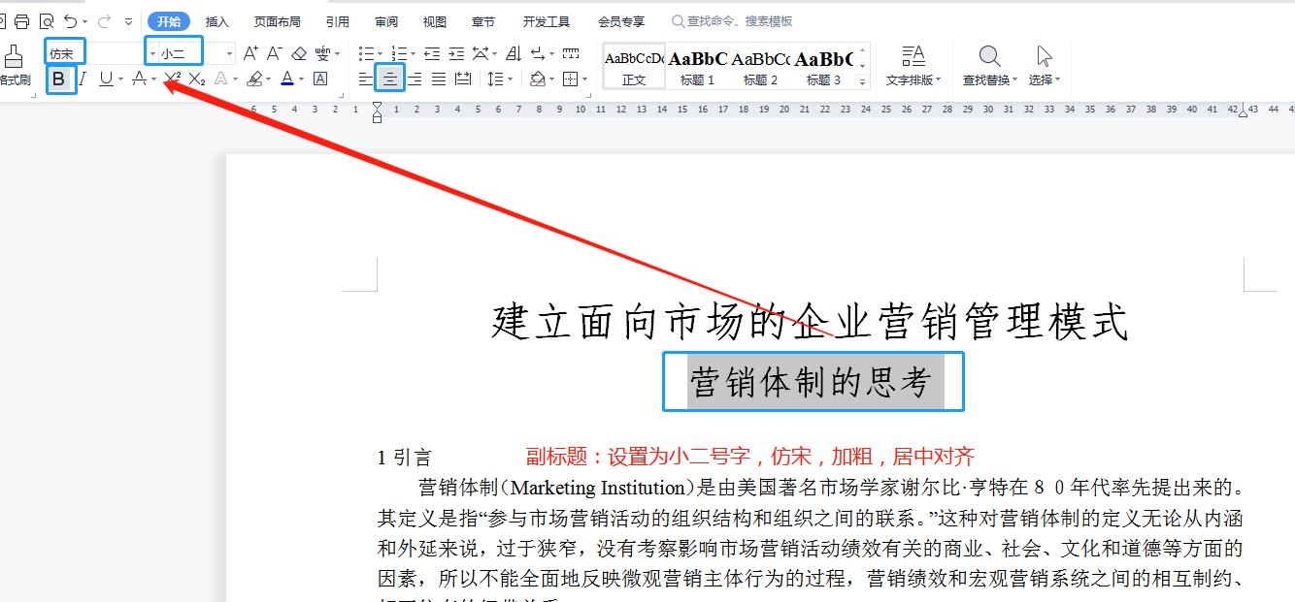Click the bulleted list icon

pos(365,52)
